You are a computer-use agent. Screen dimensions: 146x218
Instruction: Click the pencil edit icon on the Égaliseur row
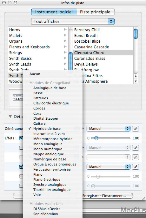(135, 167)
